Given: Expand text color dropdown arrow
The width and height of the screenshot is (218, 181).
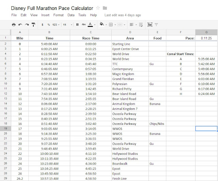Looking at the screenshot, I should (x=95, y=25).
